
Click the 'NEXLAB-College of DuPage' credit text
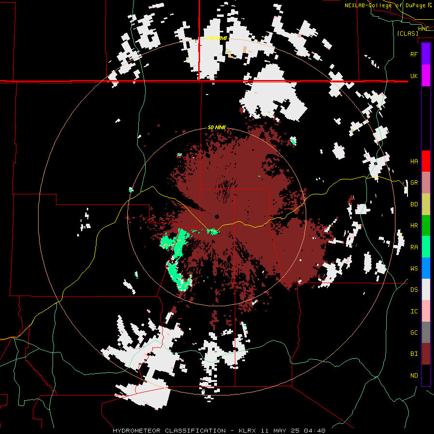click(386, 5)
